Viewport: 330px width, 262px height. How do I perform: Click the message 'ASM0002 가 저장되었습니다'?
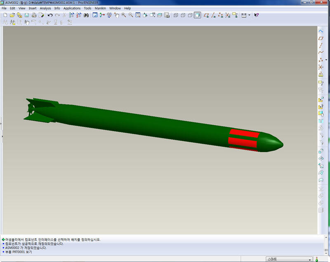(x=26, y=248)
